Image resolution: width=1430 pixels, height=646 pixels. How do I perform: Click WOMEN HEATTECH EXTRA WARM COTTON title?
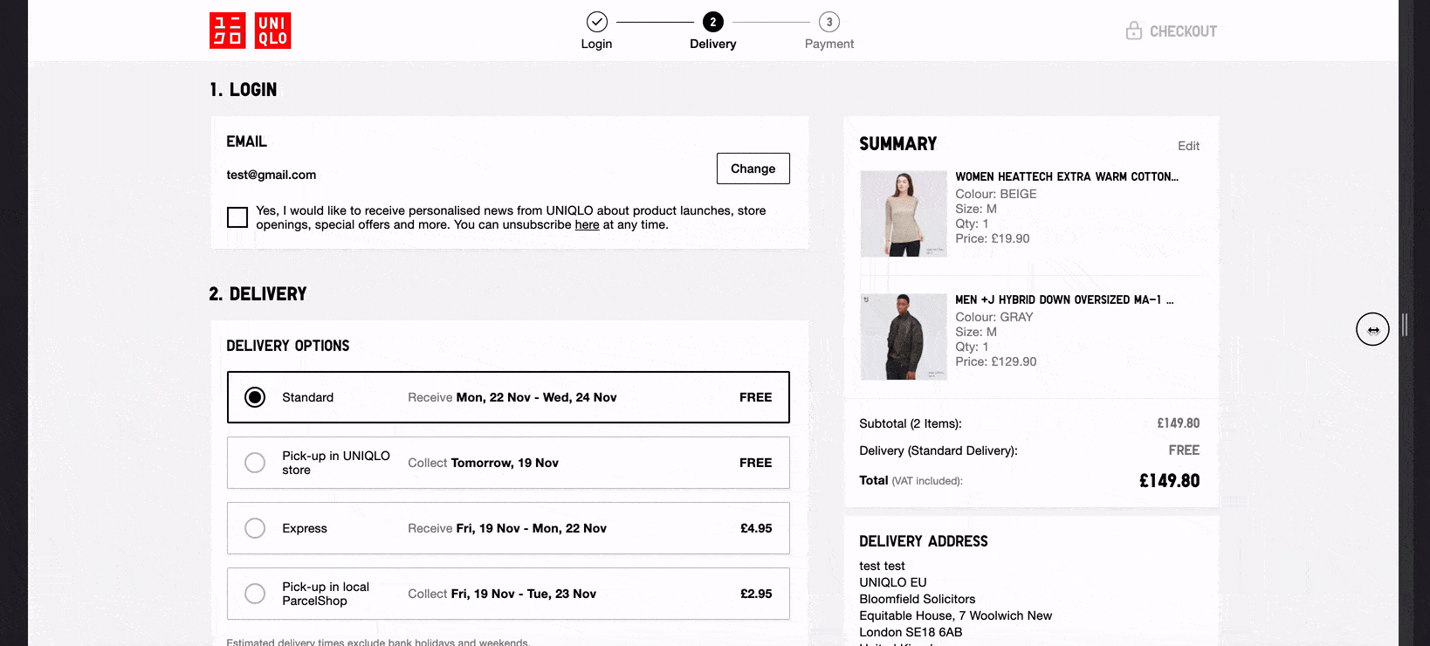(1067, 176)
